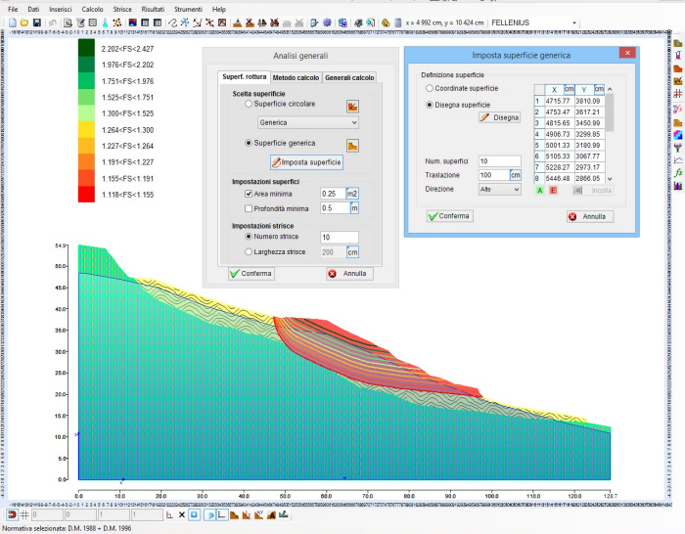Click the Save floppy disk icon

(x=37, y=22)
